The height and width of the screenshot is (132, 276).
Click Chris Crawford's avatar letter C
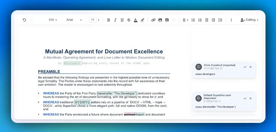click(199, 67)
